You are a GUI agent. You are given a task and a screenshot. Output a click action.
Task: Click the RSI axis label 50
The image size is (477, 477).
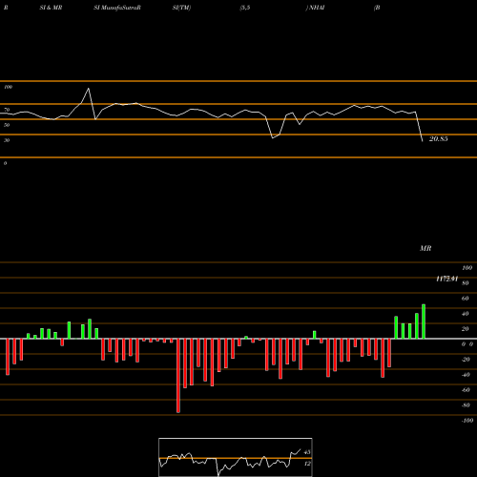(7, 125)
